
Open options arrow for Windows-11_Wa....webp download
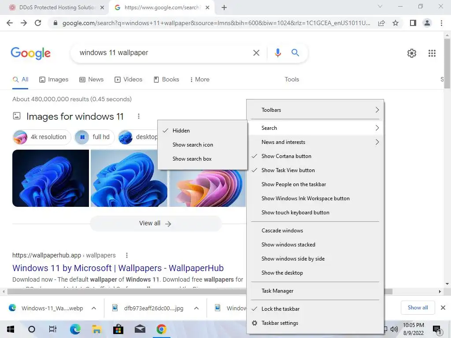tap(94, 308)
